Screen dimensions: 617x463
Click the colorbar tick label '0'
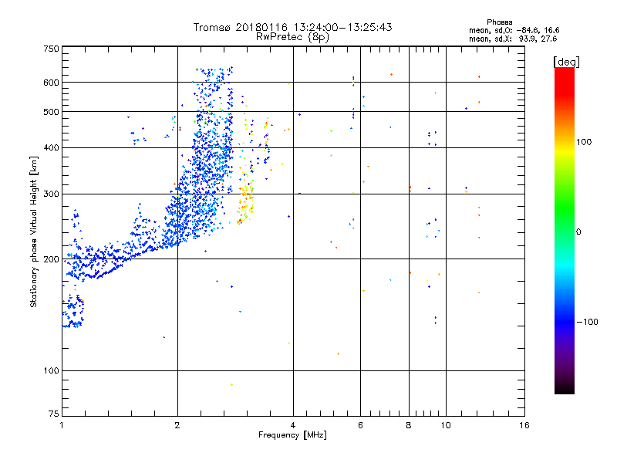(578, 232)
